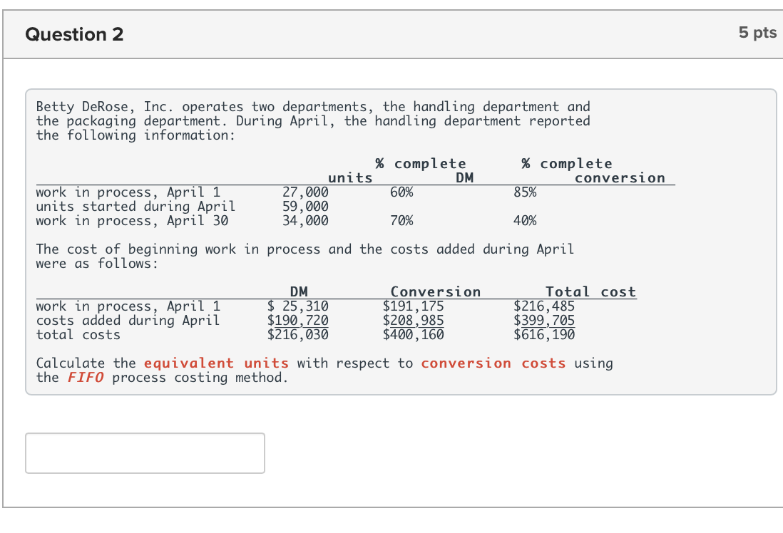The image size is (783, 533).
Task: Click the red "equivalent units" text
Action: pyautogui.click(x=216, y=363)
